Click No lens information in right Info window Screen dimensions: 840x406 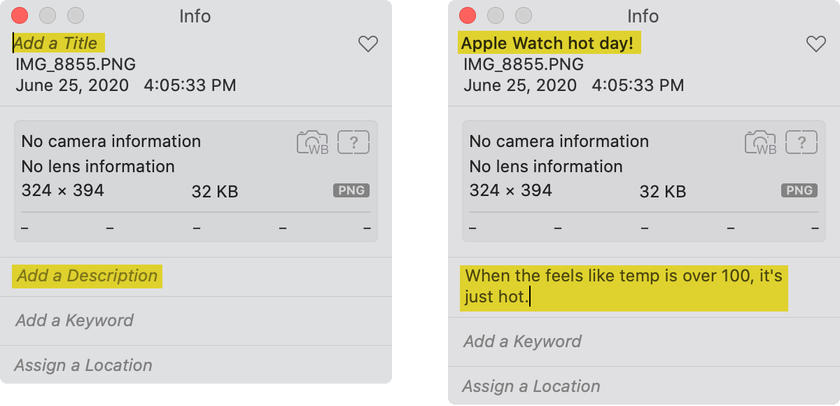[546, 167]
